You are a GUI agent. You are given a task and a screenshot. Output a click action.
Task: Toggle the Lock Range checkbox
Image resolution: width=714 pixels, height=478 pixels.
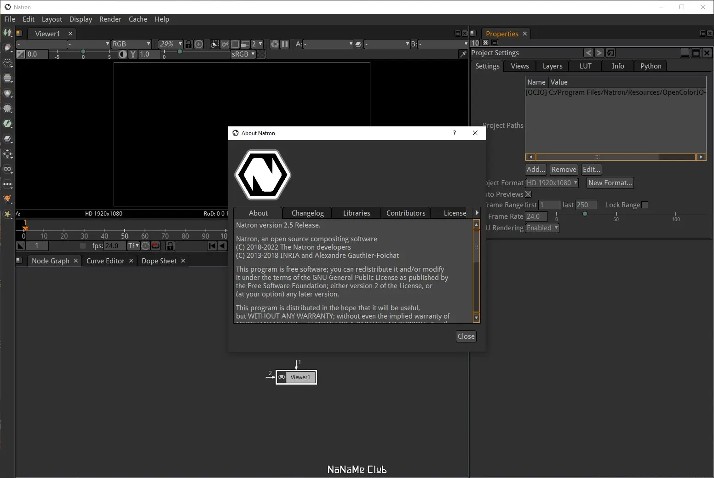pyautogui.click(x=645, y=205)
